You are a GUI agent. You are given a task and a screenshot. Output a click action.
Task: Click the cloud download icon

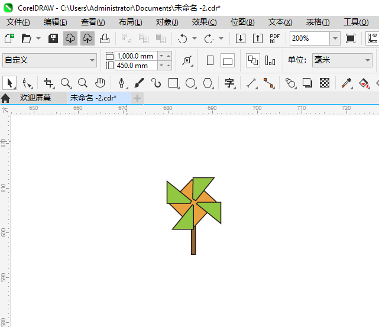click(70, 38)
